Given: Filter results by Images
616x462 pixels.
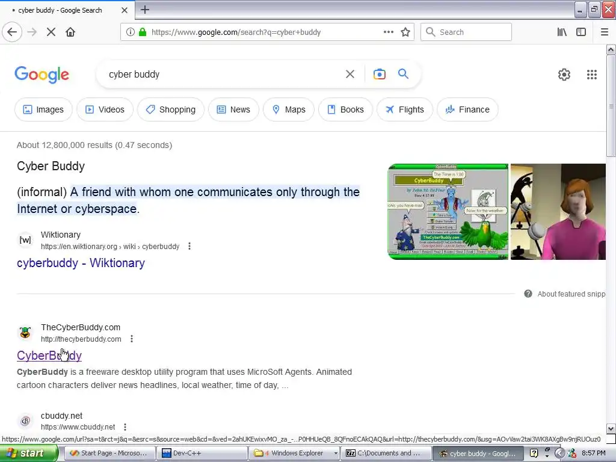Looking at the screenshot, I should (43, 109).
